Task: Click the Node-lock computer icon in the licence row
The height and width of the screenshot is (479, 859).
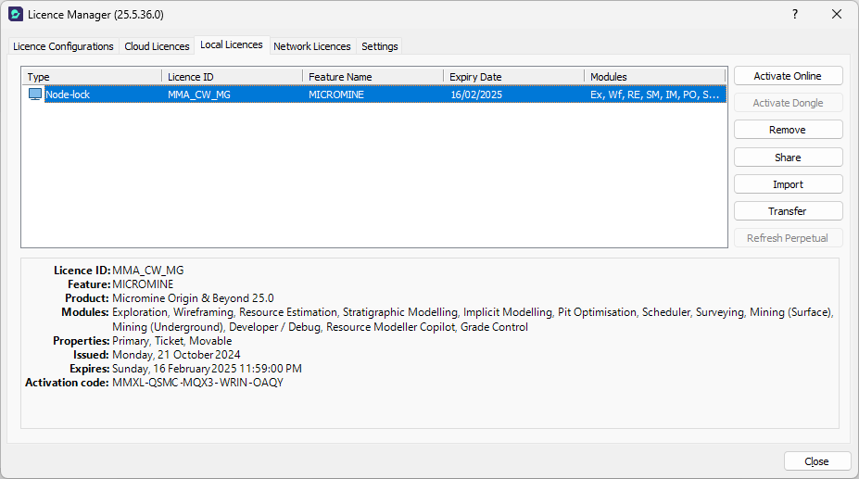Action: tap(35, 95)
